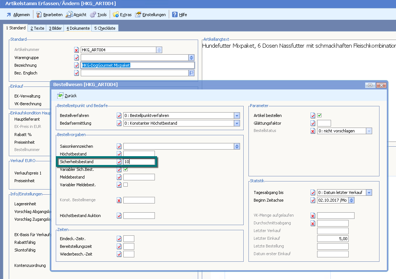Open the 4 Dokumente tab

tap(78, 28)
